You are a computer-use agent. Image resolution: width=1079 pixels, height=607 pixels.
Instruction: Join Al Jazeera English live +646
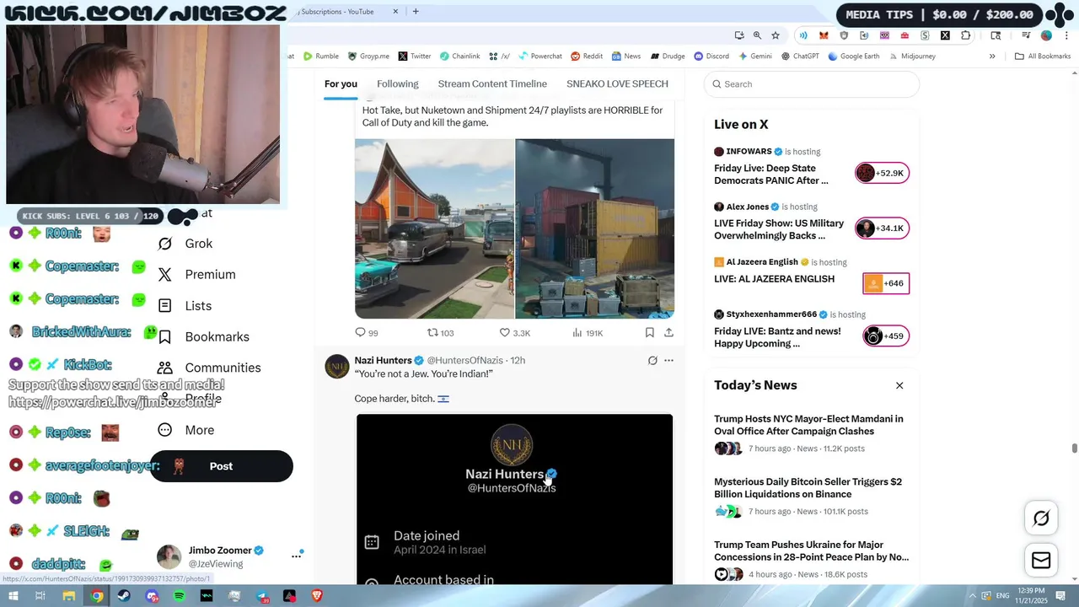point(886,283)
